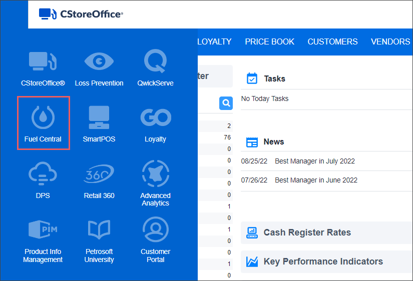Open the SmartPOS terminal icon

click(x=99, y=118)
